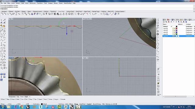Toggle the End osnap checkbox
Screen dimensions: 195x109
tap(2, 99)
